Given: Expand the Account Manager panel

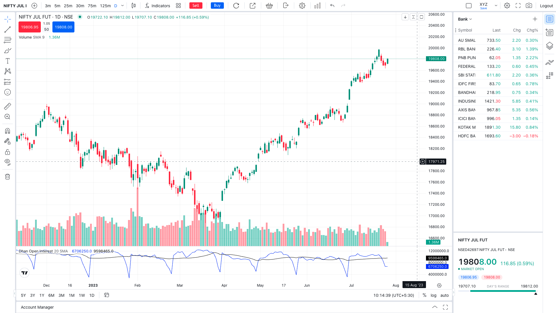Looking at the screenshot, I should pyautogui.click(x=435, y=307).
